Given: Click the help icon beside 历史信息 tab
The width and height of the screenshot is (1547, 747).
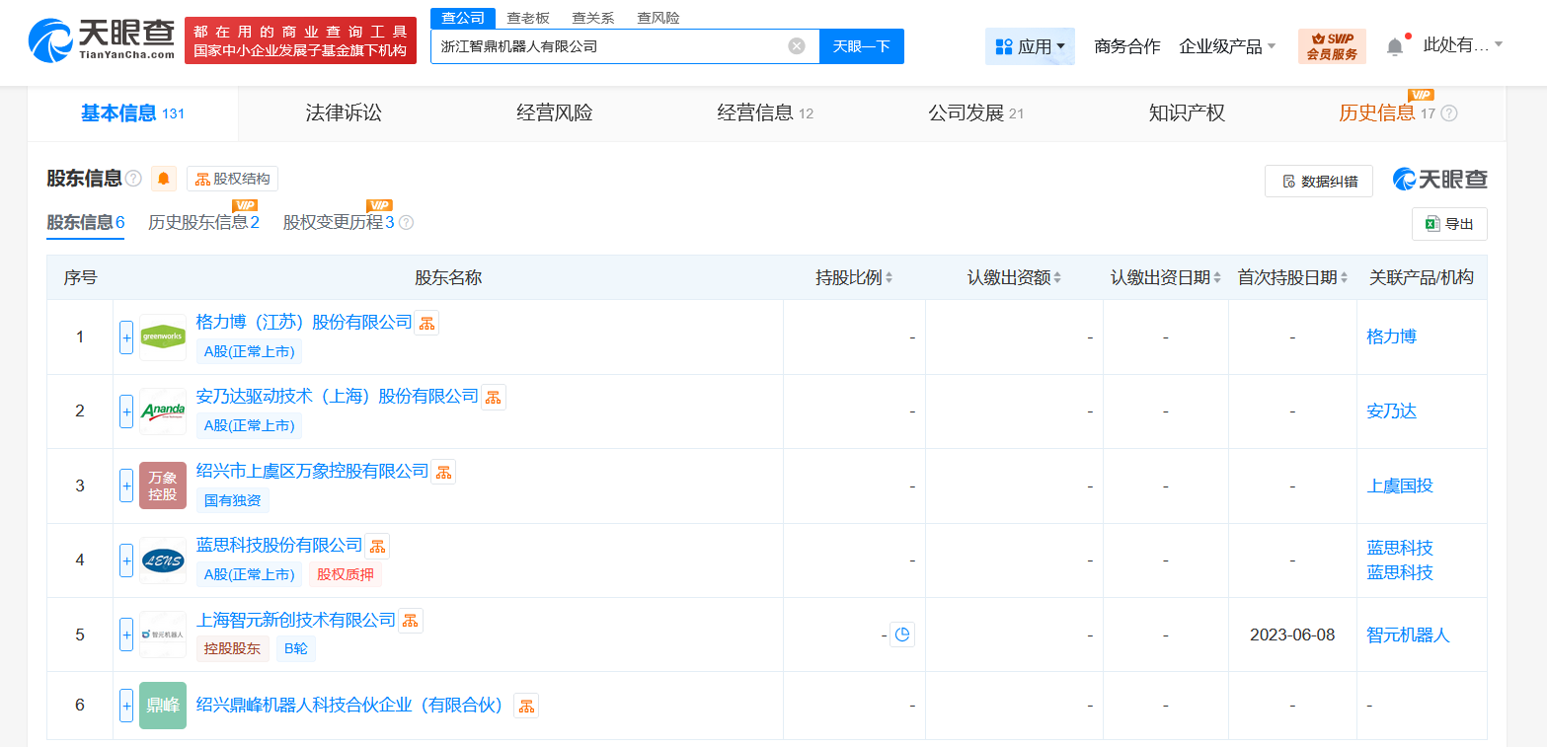Looking at the screenshot, I should [x=1449, y=113].
